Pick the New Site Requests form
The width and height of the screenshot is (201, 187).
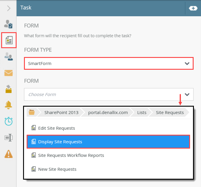(108, 169)
